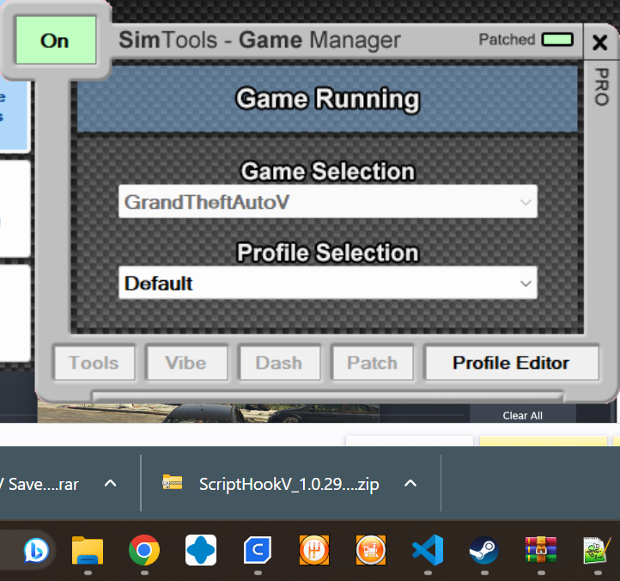Expand options chevron for the Save rar download
Screen dimensions: 620x581
pyautogui.click(x=110, y=483)
